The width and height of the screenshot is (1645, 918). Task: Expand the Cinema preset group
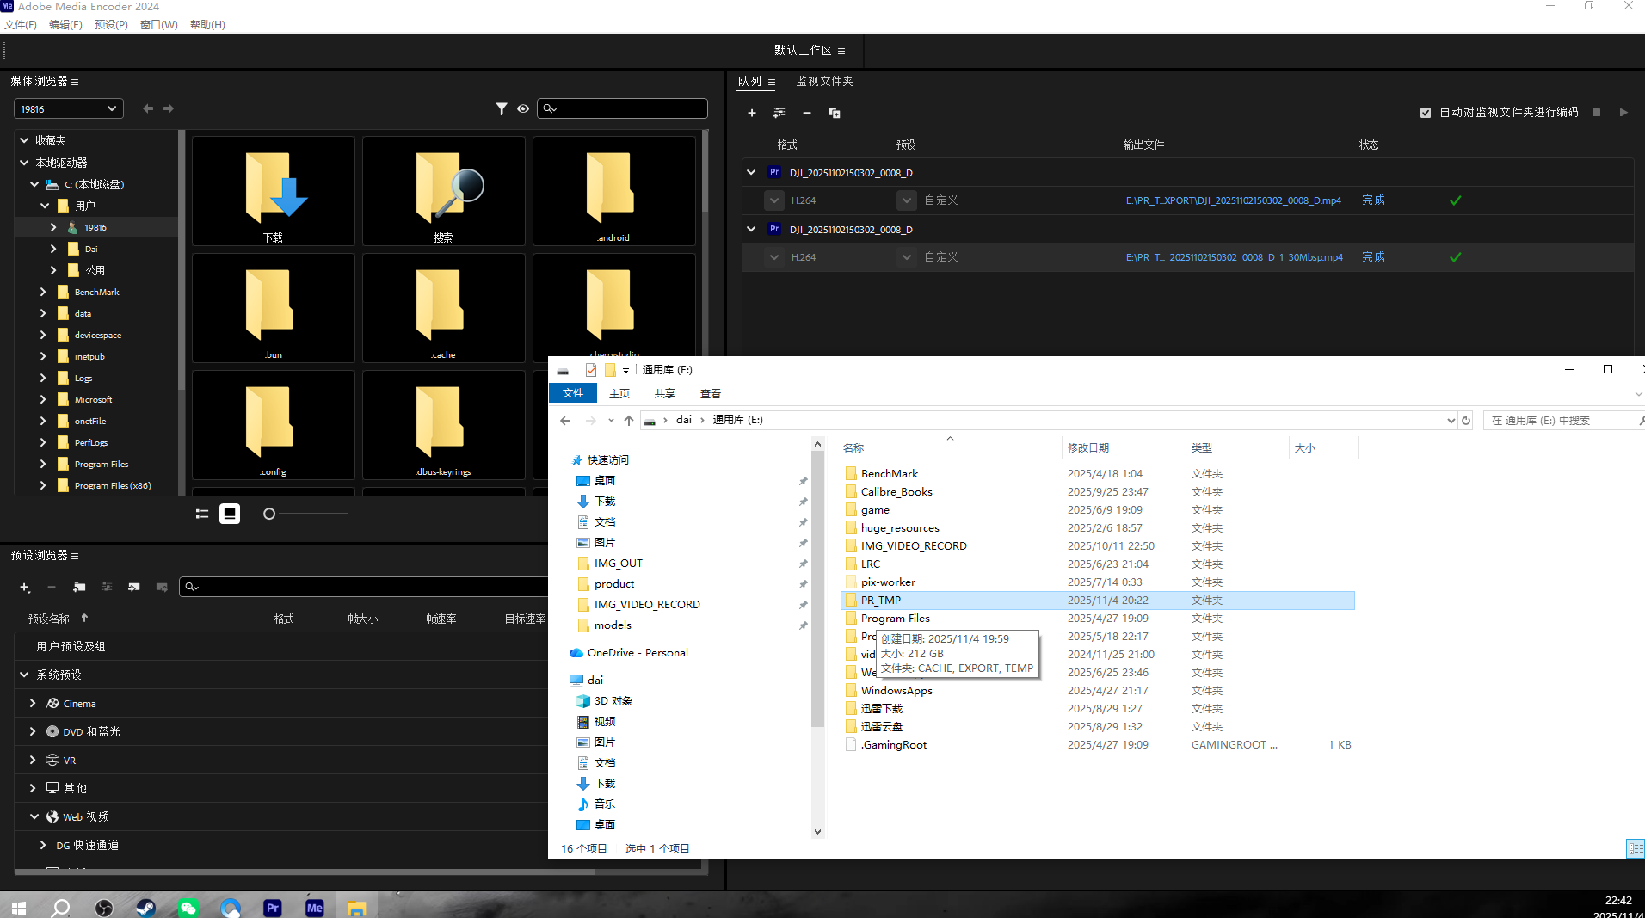[33, 703]
